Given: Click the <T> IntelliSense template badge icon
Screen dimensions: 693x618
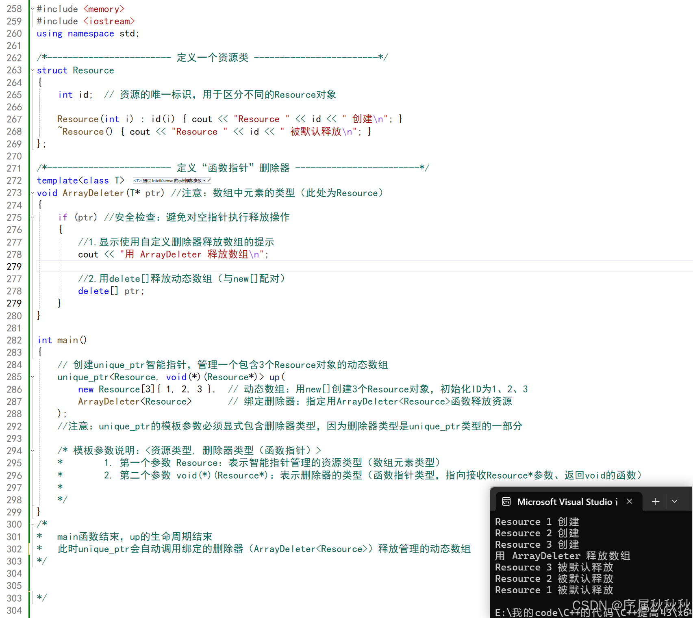Looking at the screenshot, I should [138, 180].
